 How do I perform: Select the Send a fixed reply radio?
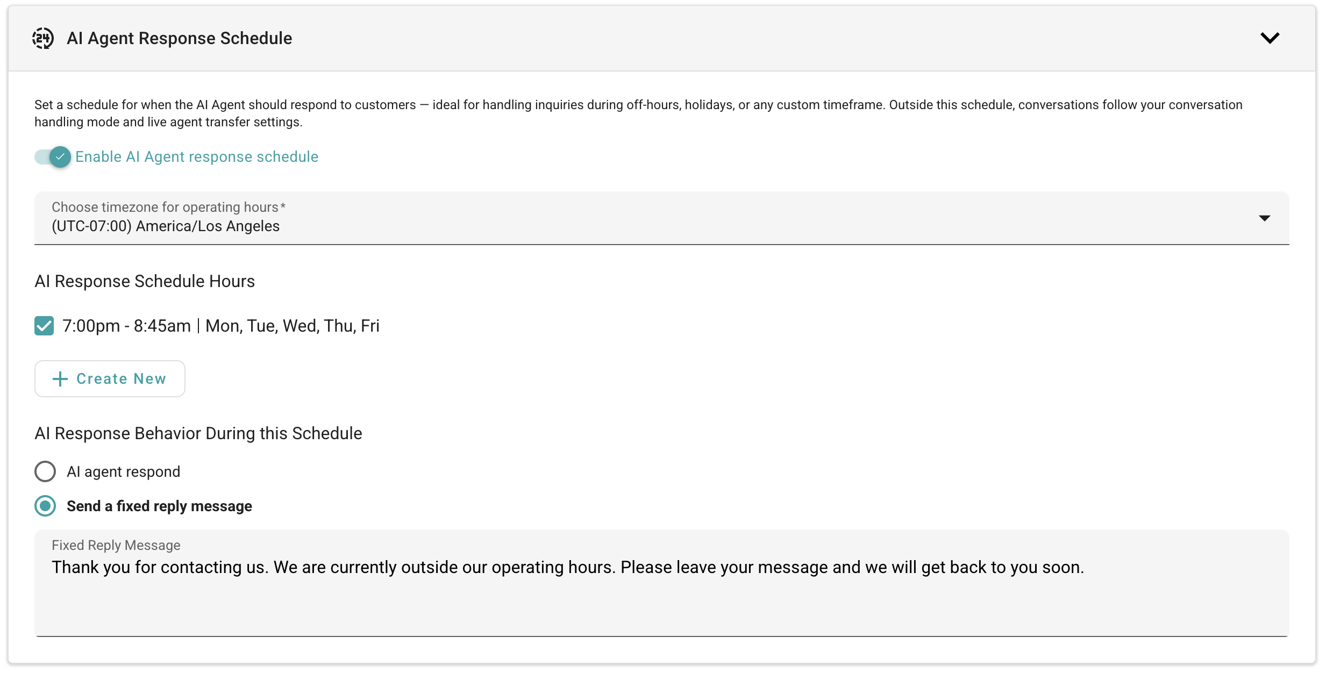click(x=45, y=506)
